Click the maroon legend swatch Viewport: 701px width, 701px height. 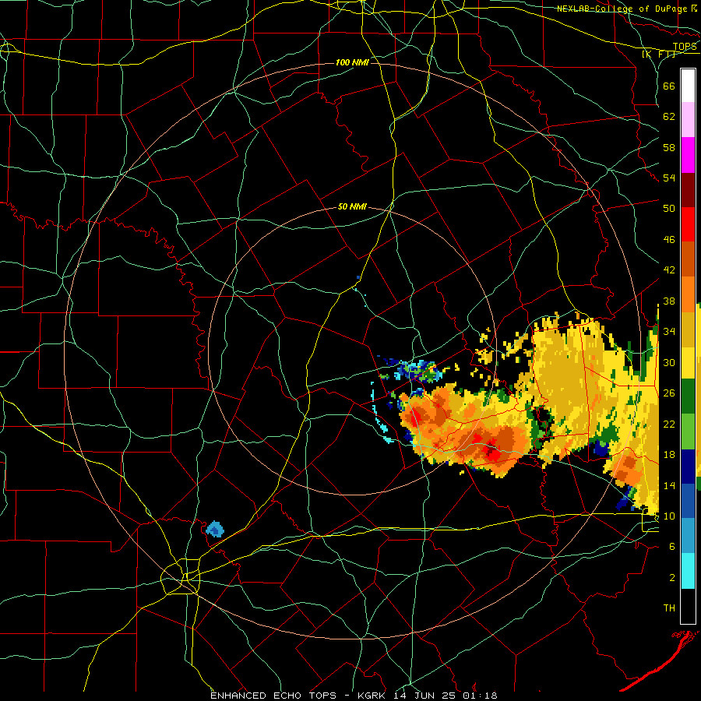pyautogui.click(x=688, y=189)
